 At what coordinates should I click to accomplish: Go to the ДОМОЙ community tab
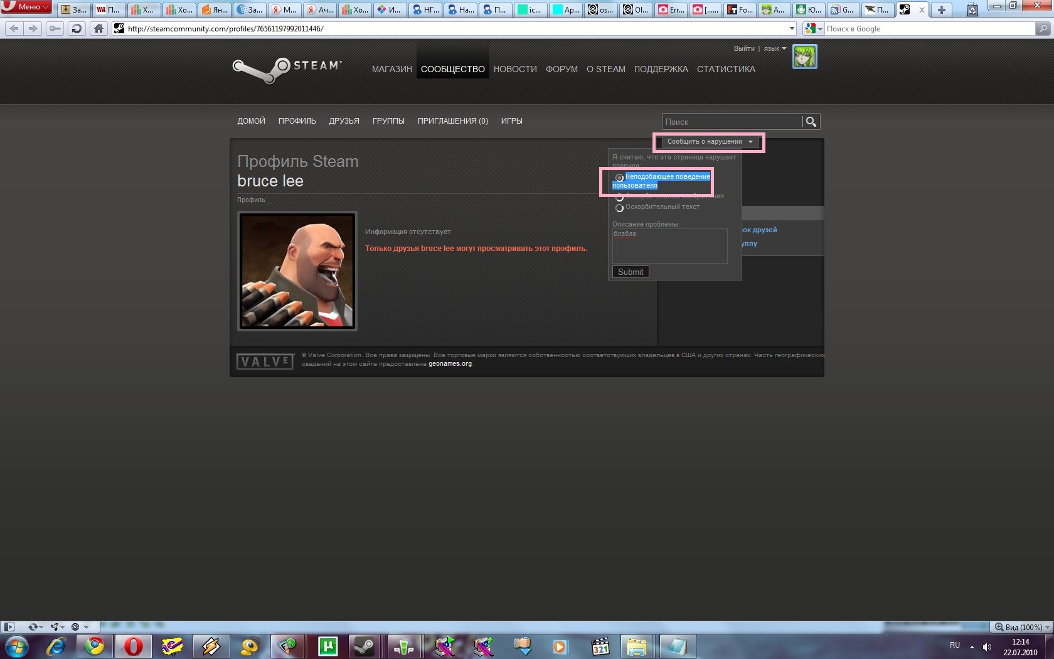[x=251, y=121]
